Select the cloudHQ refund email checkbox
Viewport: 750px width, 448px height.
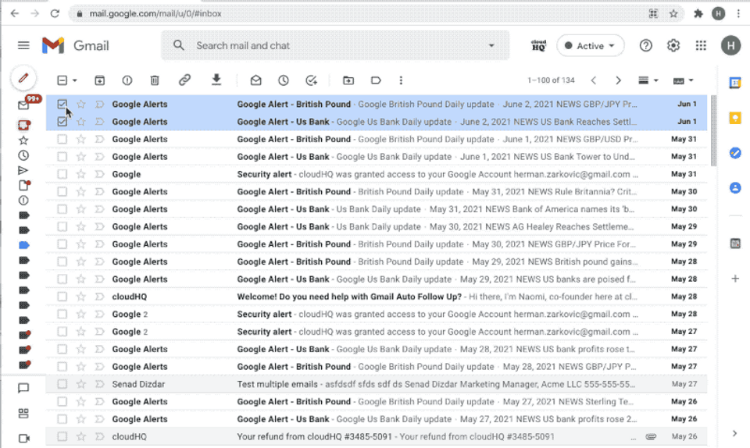62,436
